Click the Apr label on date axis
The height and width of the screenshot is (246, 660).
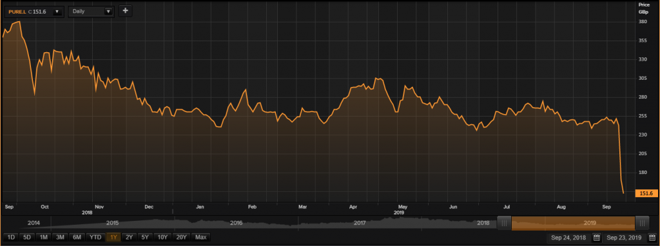(x=354, y=207)
